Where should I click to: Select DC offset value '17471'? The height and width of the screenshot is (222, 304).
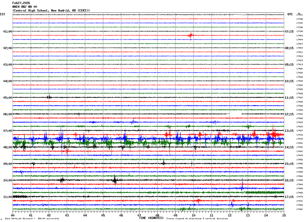click(x=299, y=201)
